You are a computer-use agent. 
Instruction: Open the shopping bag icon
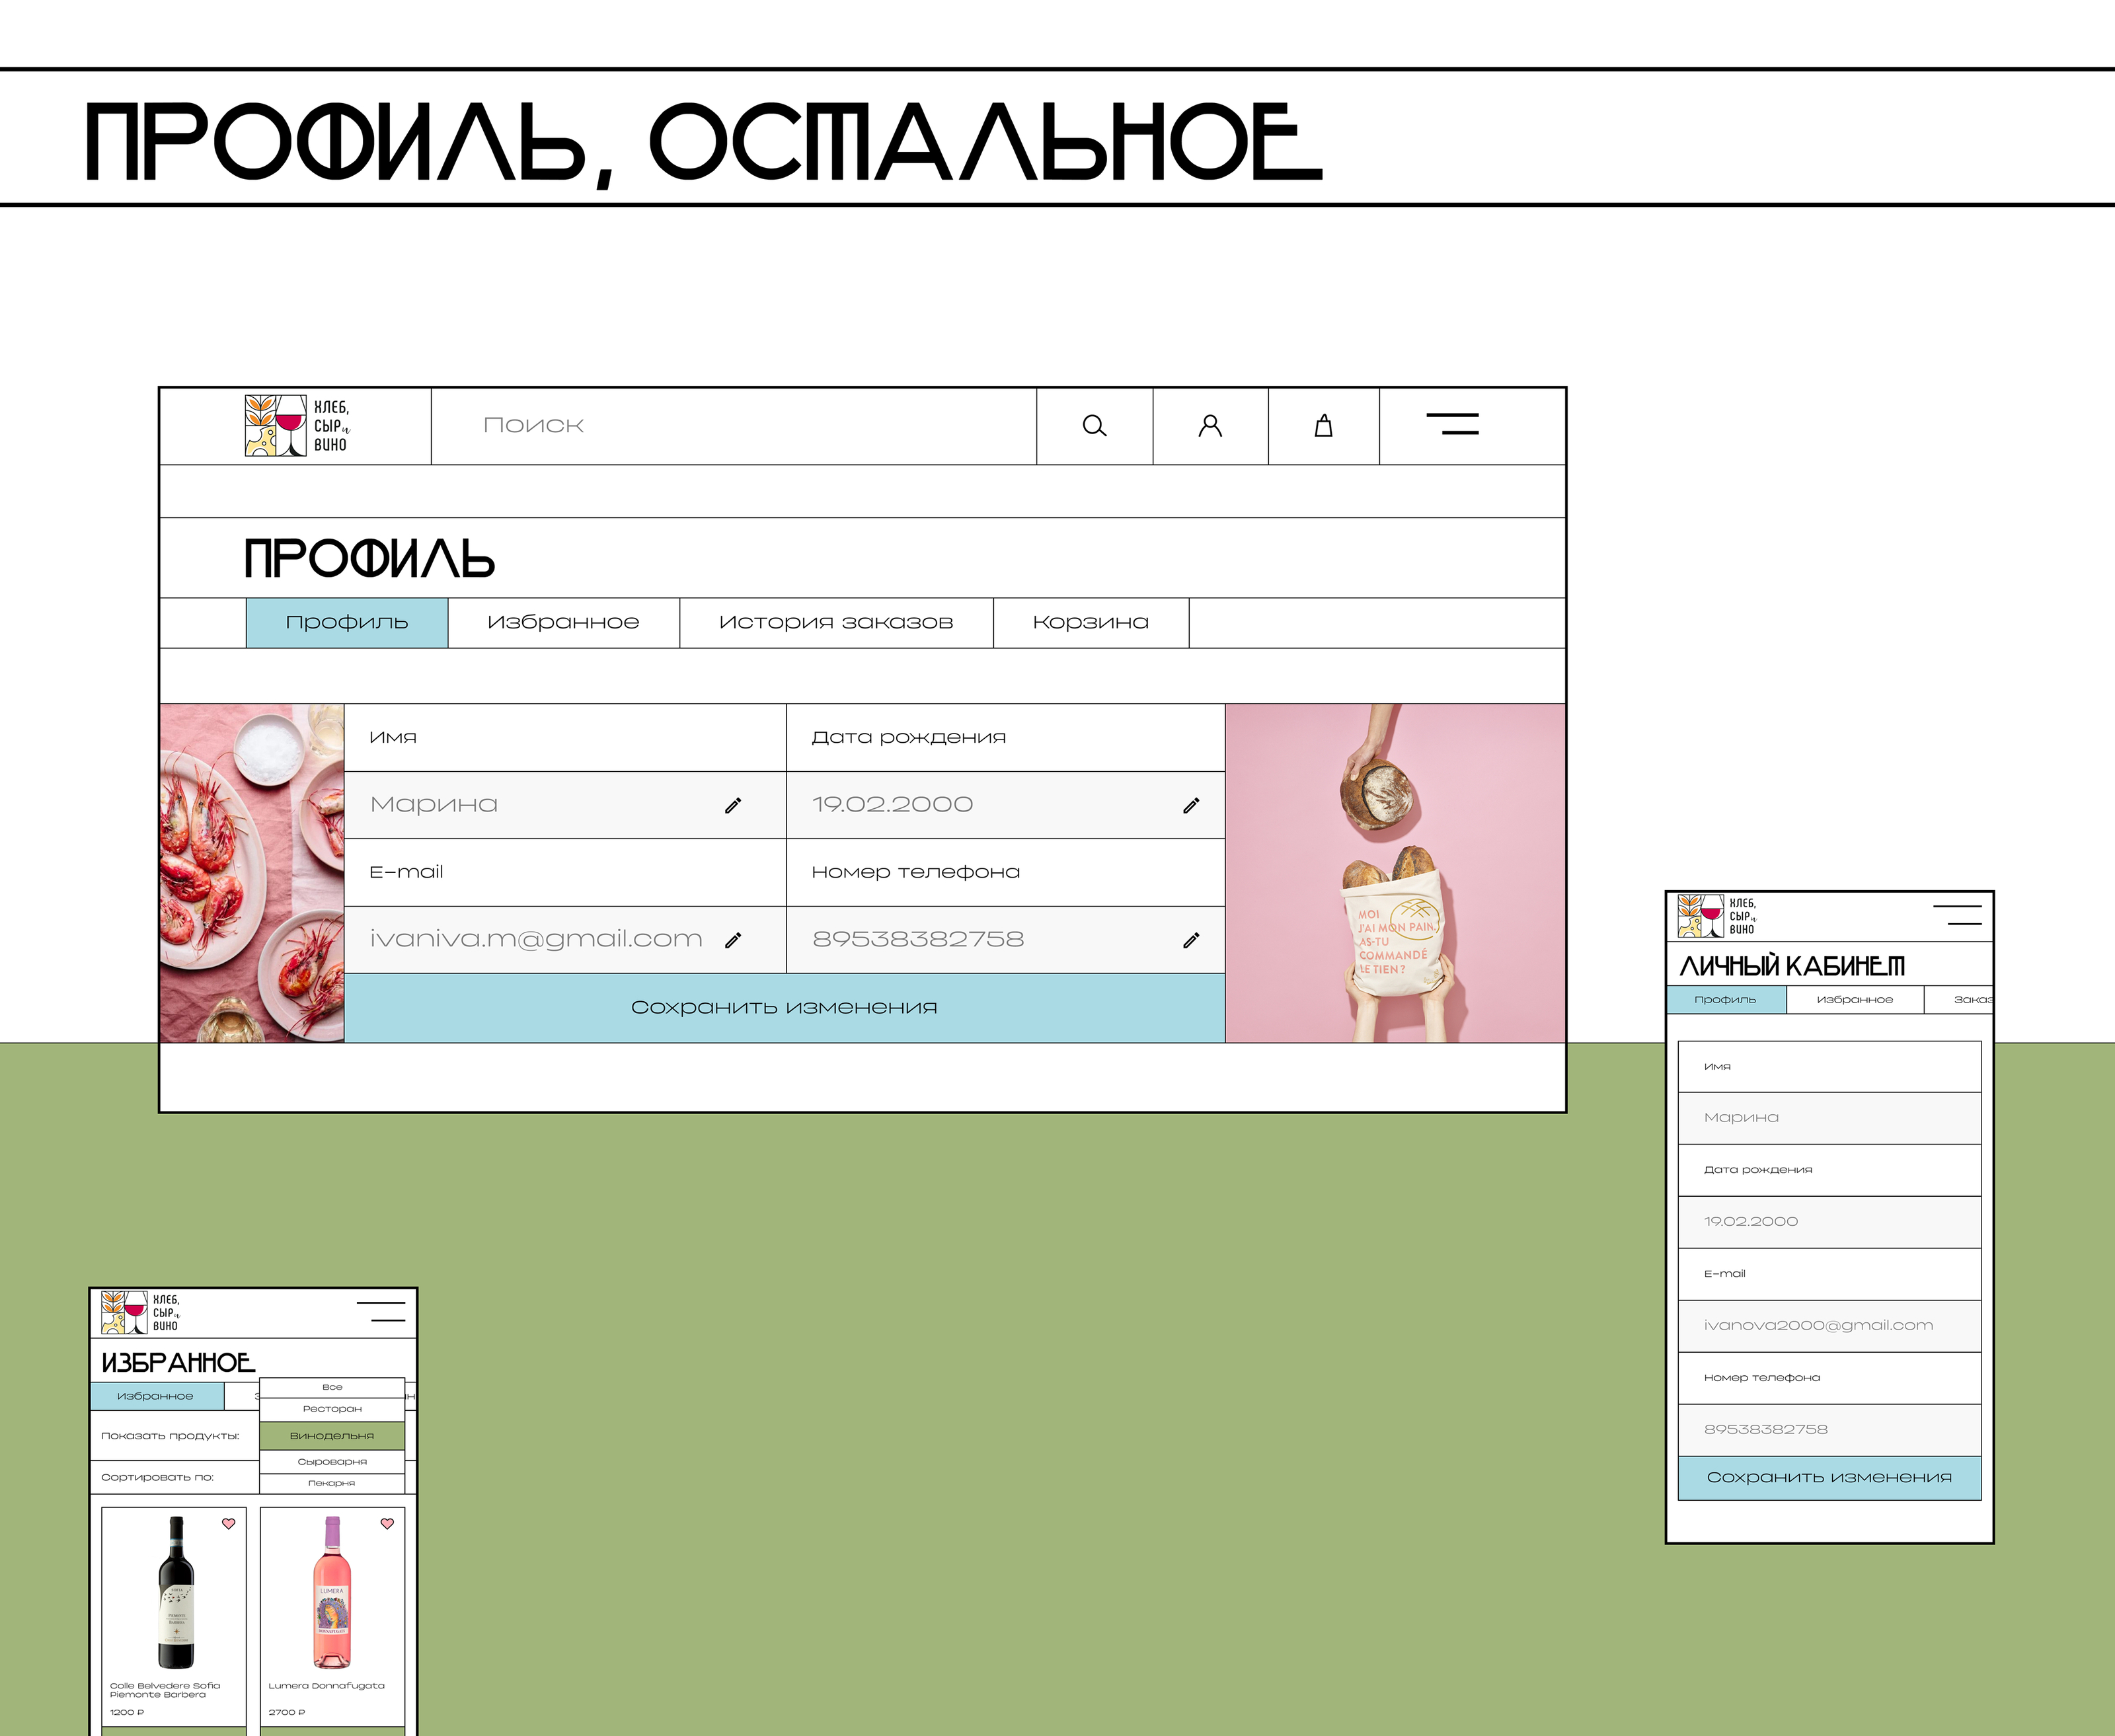[1323, 426]
